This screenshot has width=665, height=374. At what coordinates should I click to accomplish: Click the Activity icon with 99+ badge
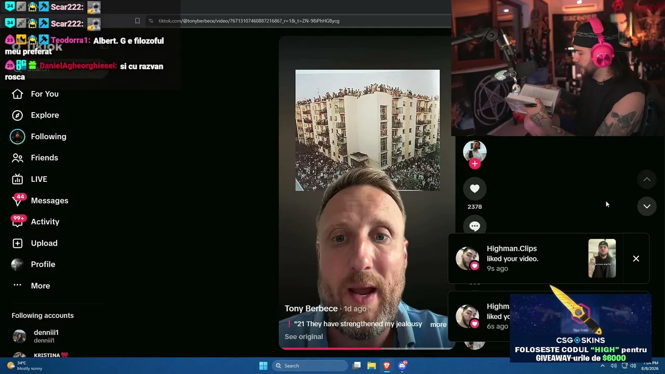(18, 221)
